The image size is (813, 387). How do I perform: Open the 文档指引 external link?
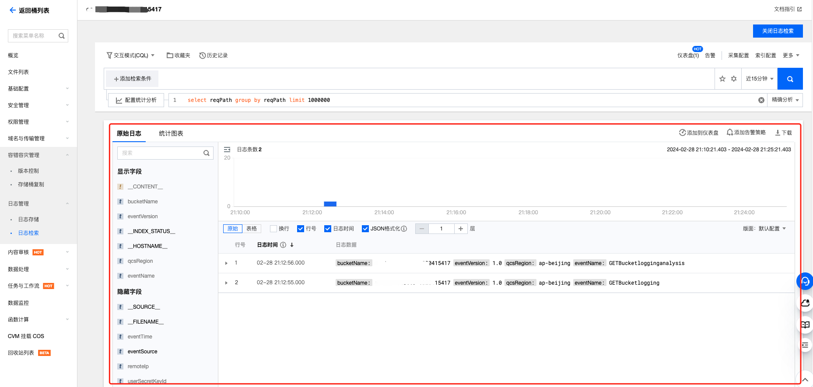(788, 9)
